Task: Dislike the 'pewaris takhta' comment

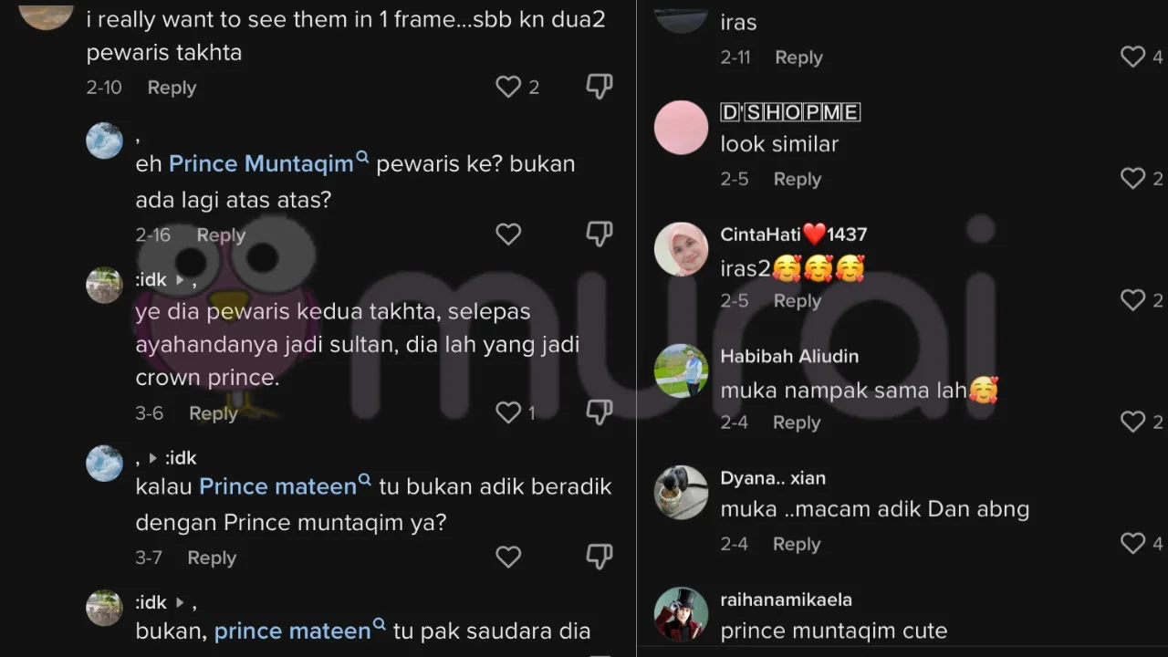Action: (599, 87)
